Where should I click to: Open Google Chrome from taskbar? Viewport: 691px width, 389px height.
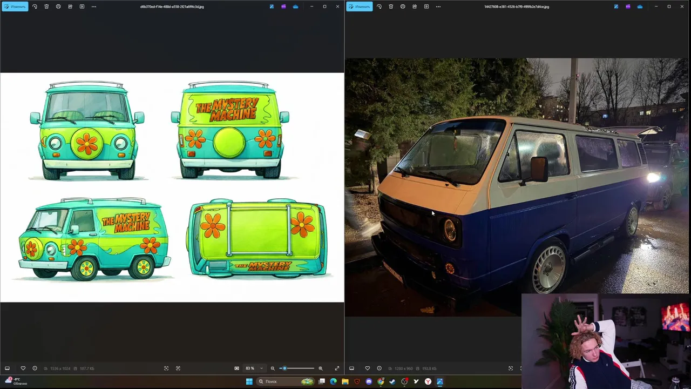coord(381,381)
